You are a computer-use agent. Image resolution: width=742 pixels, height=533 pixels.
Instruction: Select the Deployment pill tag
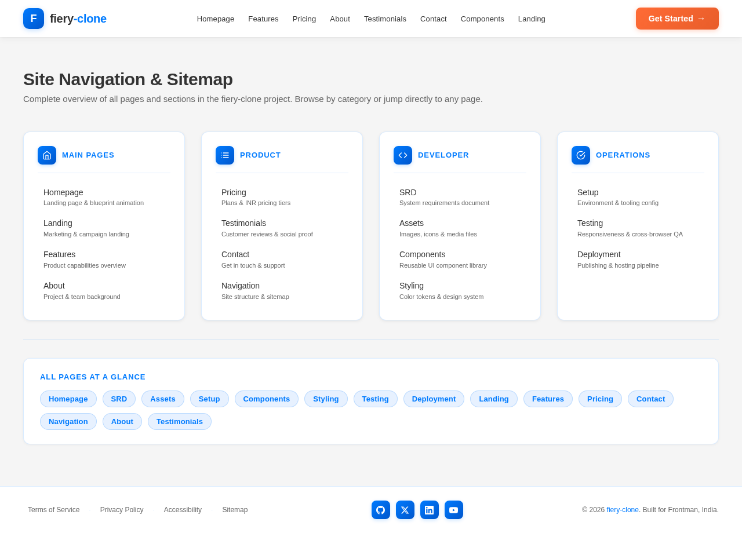click(434, 399)
